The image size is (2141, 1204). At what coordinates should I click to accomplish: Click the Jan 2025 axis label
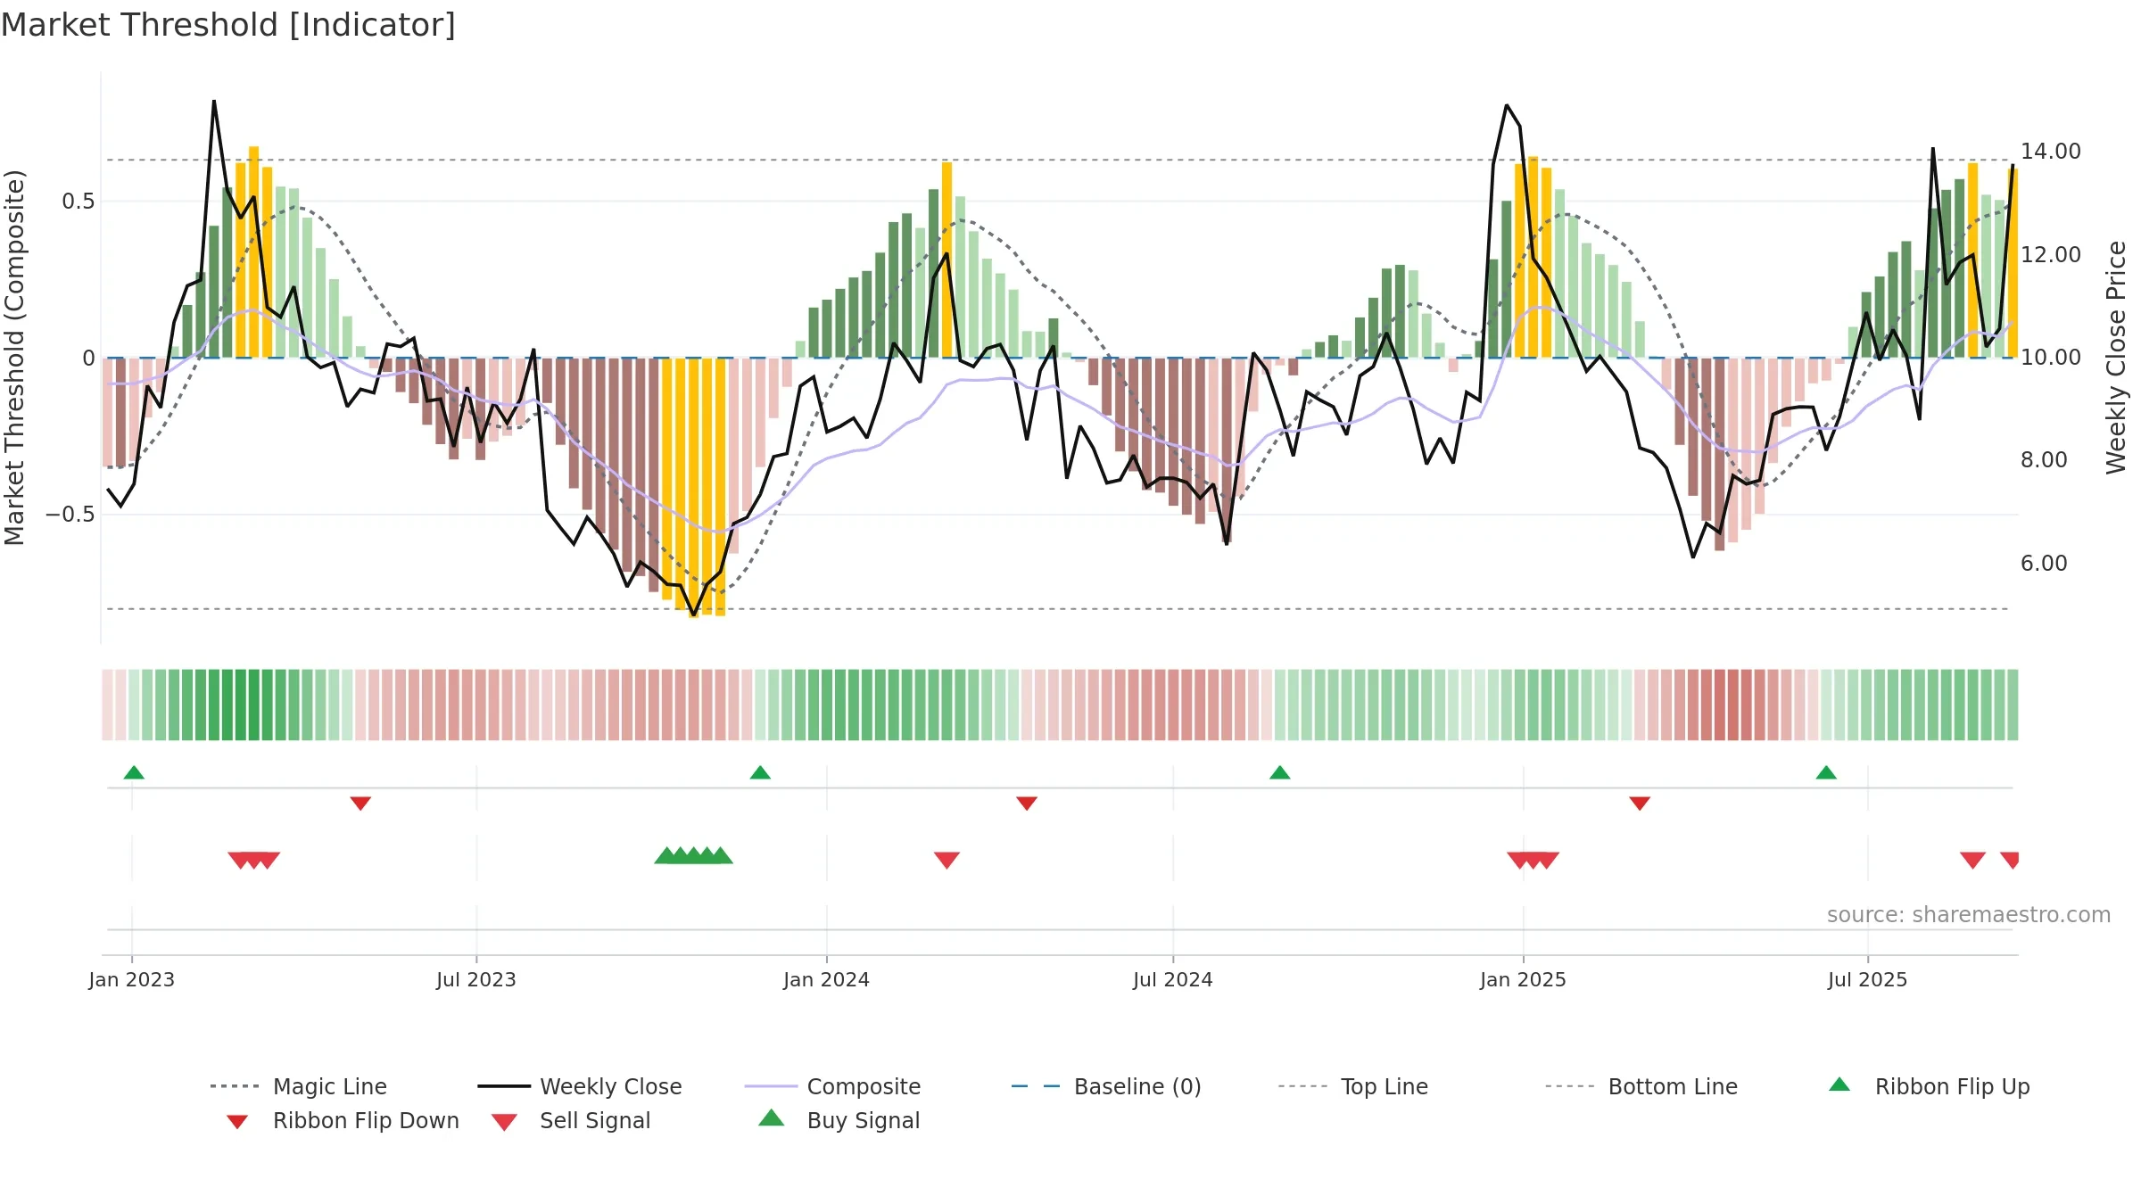pos(1523,979)
